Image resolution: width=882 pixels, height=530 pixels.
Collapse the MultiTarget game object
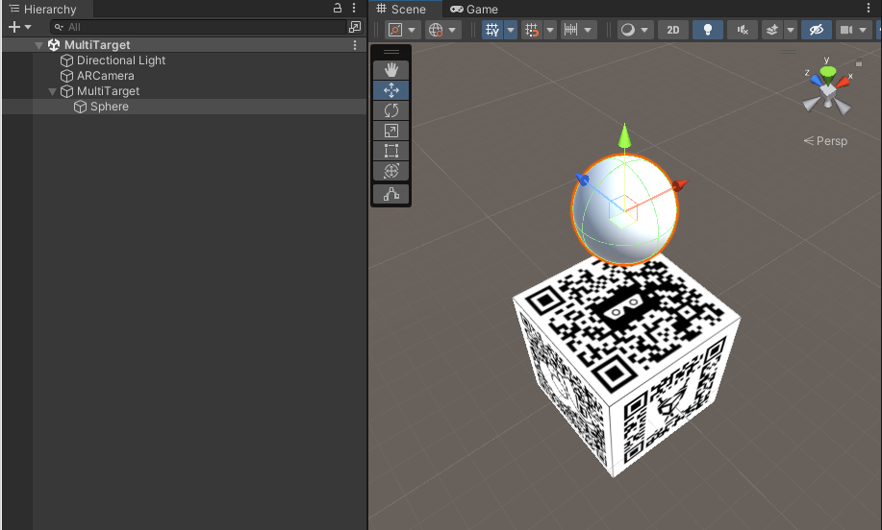(x=52, y=91)
